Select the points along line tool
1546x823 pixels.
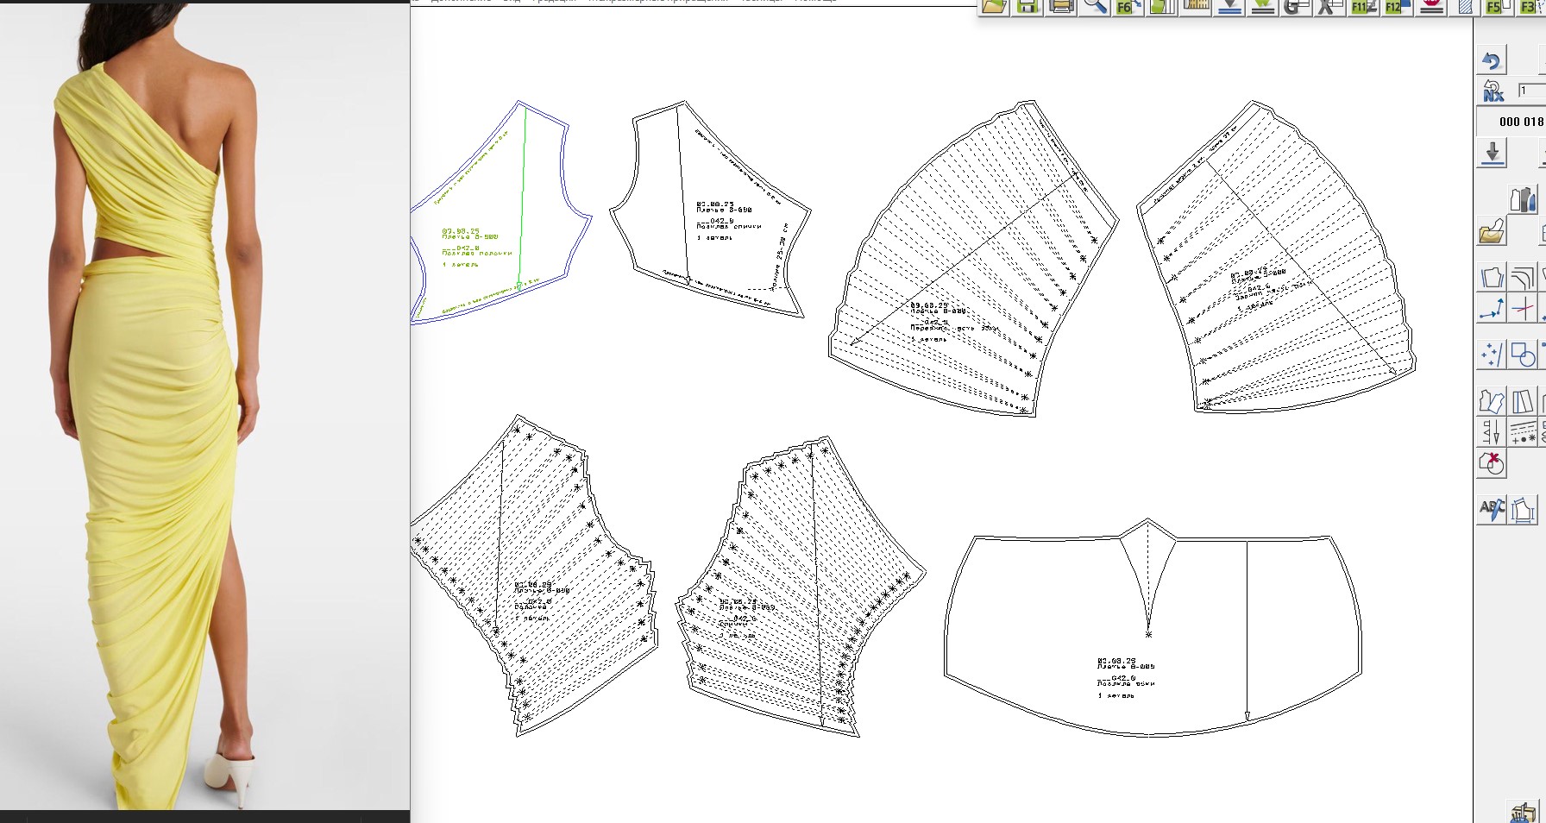tap(1492, 355)
